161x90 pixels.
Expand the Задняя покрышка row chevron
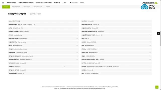pos(77,59)
